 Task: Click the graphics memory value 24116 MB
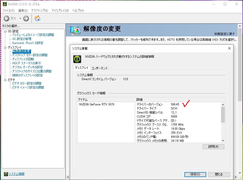pos(177,141)
